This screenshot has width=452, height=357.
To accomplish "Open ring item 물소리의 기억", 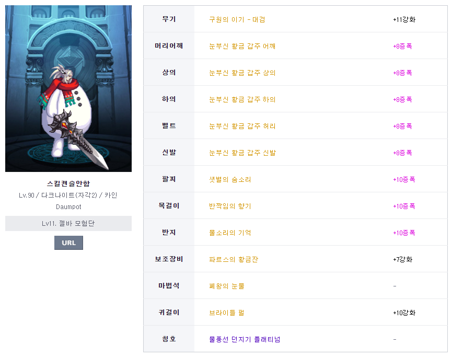I will coord(230,233).
